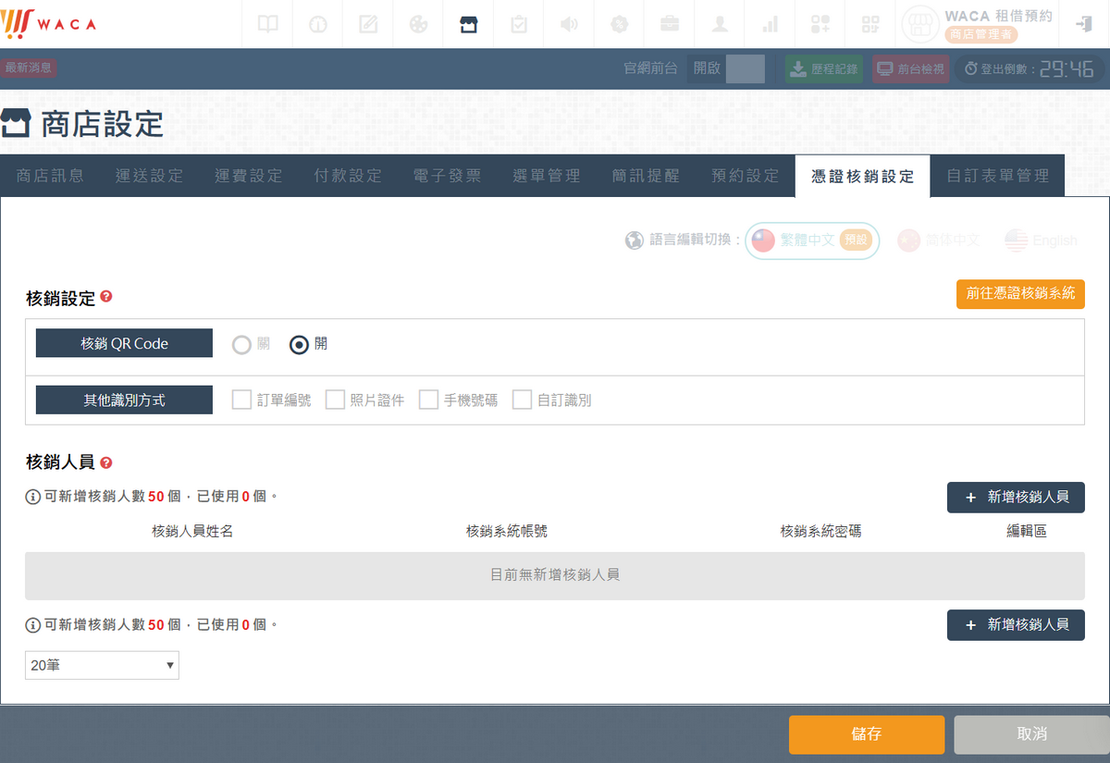Open the briefcase icon in top navigation
The width and height of the screenshot is (1110, 763).
click(x=669, y=24)
